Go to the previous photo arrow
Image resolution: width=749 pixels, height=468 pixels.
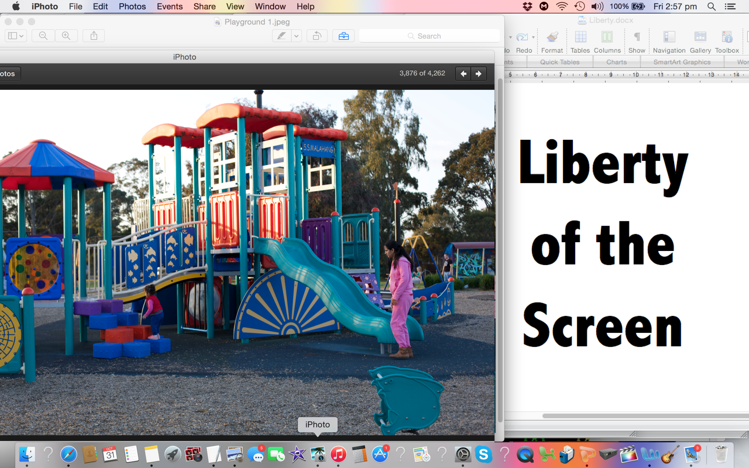(463, 74)
